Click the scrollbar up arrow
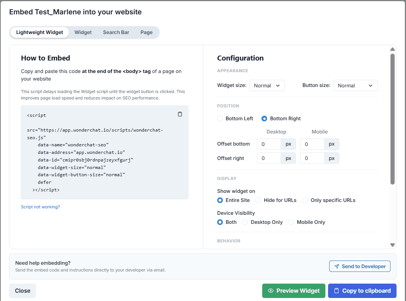The image size is (406, 301). (393, 50)
